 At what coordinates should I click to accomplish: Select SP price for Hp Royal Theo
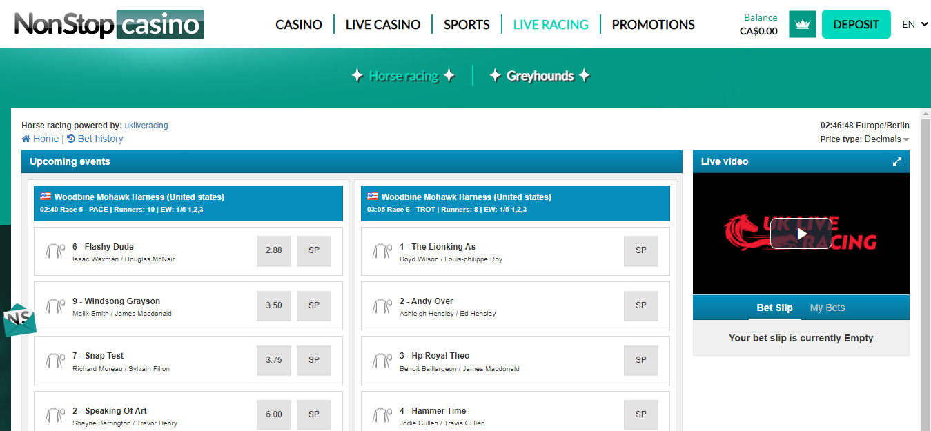pyautogui.click(x=641, y=360)
